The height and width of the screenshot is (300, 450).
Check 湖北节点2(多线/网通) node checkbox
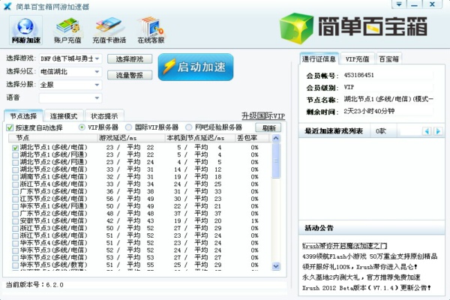click(15, 163)
